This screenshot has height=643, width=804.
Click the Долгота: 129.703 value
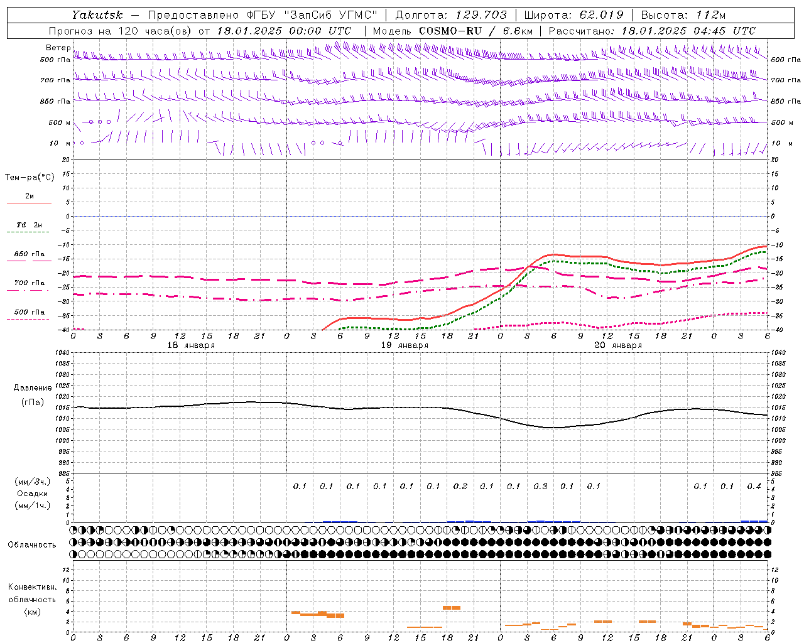click(451, 15)
